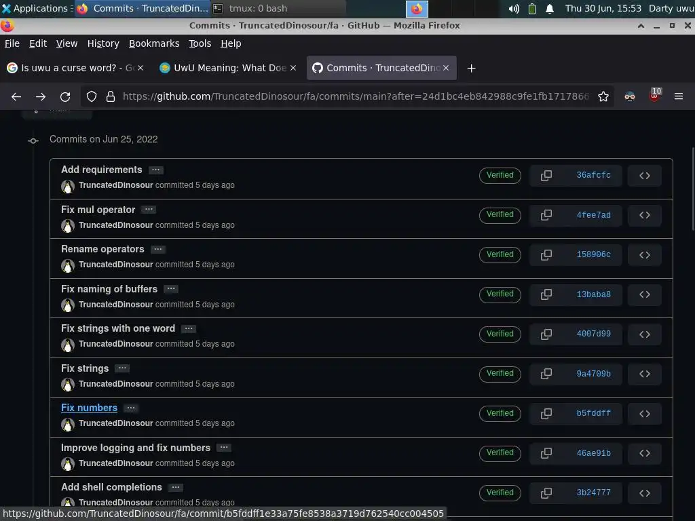Open the Bookmarks menu
Image resolution: width=695 pixels, height=521 pixels.
point(154,43)
